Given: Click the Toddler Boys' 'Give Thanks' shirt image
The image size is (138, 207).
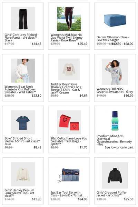Looking at the screenshot, I should (69, 69).
